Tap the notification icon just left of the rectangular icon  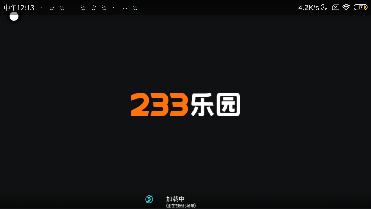click(104, 7)
